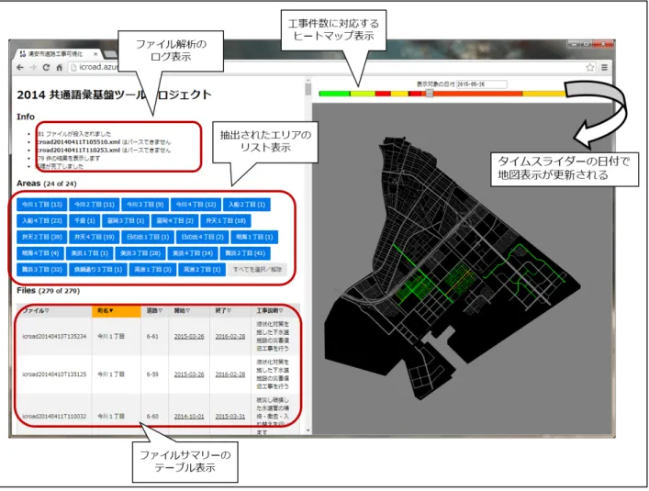Image resolution: width=649 pixels, height=491 pixels.
Task: Open the browser hamburger menu
Action: pos(604,67)
